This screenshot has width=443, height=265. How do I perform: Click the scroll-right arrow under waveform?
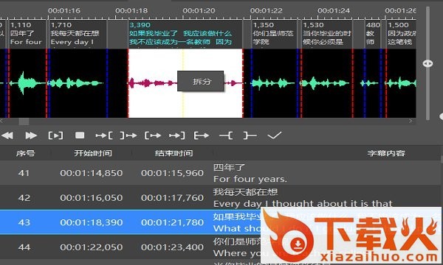(411, 121)
